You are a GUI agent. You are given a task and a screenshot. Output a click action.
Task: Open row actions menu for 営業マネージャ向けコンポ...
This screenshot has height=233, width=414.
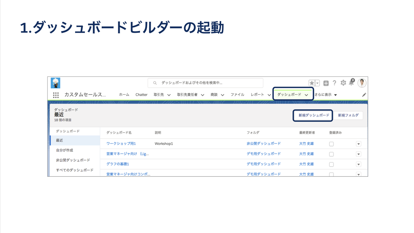click(x=358, y=174)
